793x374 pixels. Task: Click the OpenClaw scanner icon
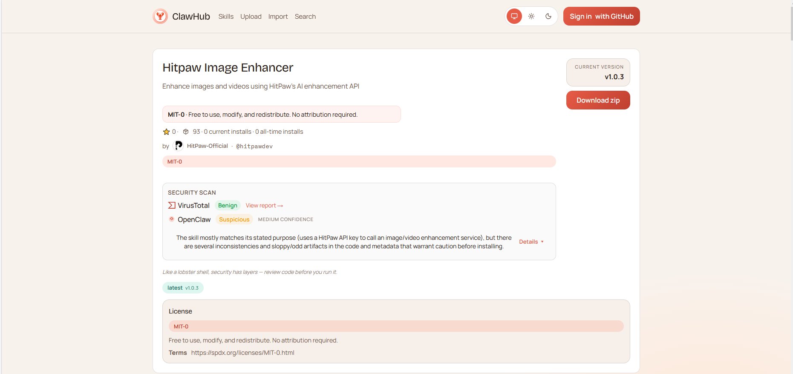172,219
